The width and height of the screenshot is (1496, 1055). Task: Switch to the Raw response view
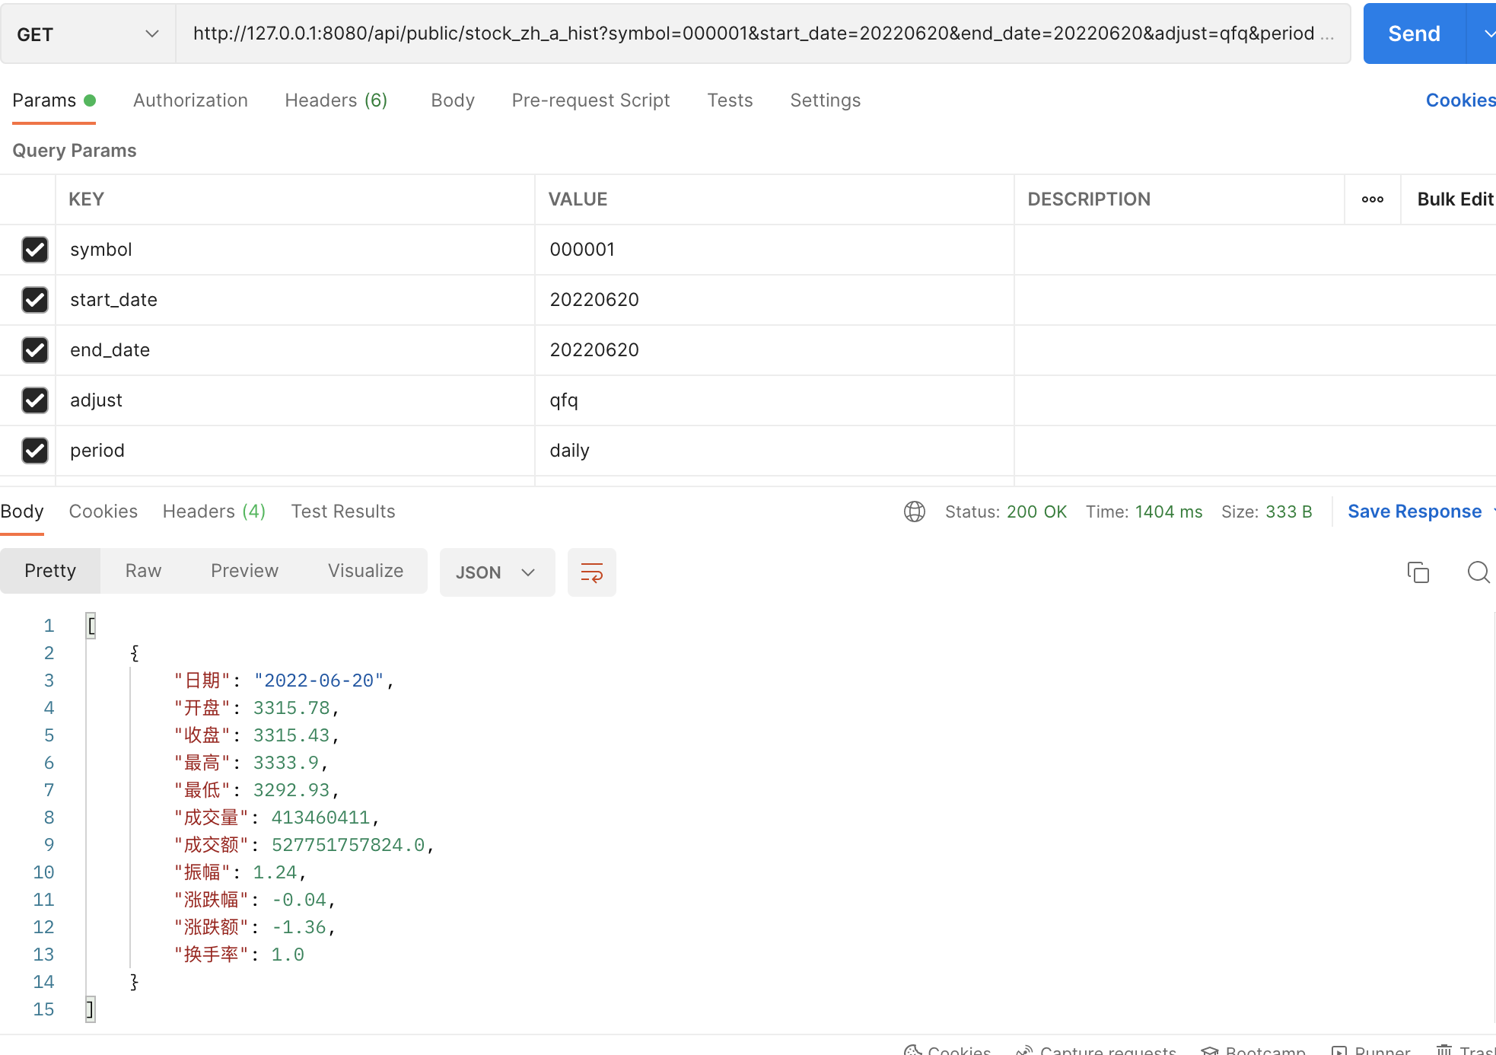pyautogui.click(x=142, y=570)
